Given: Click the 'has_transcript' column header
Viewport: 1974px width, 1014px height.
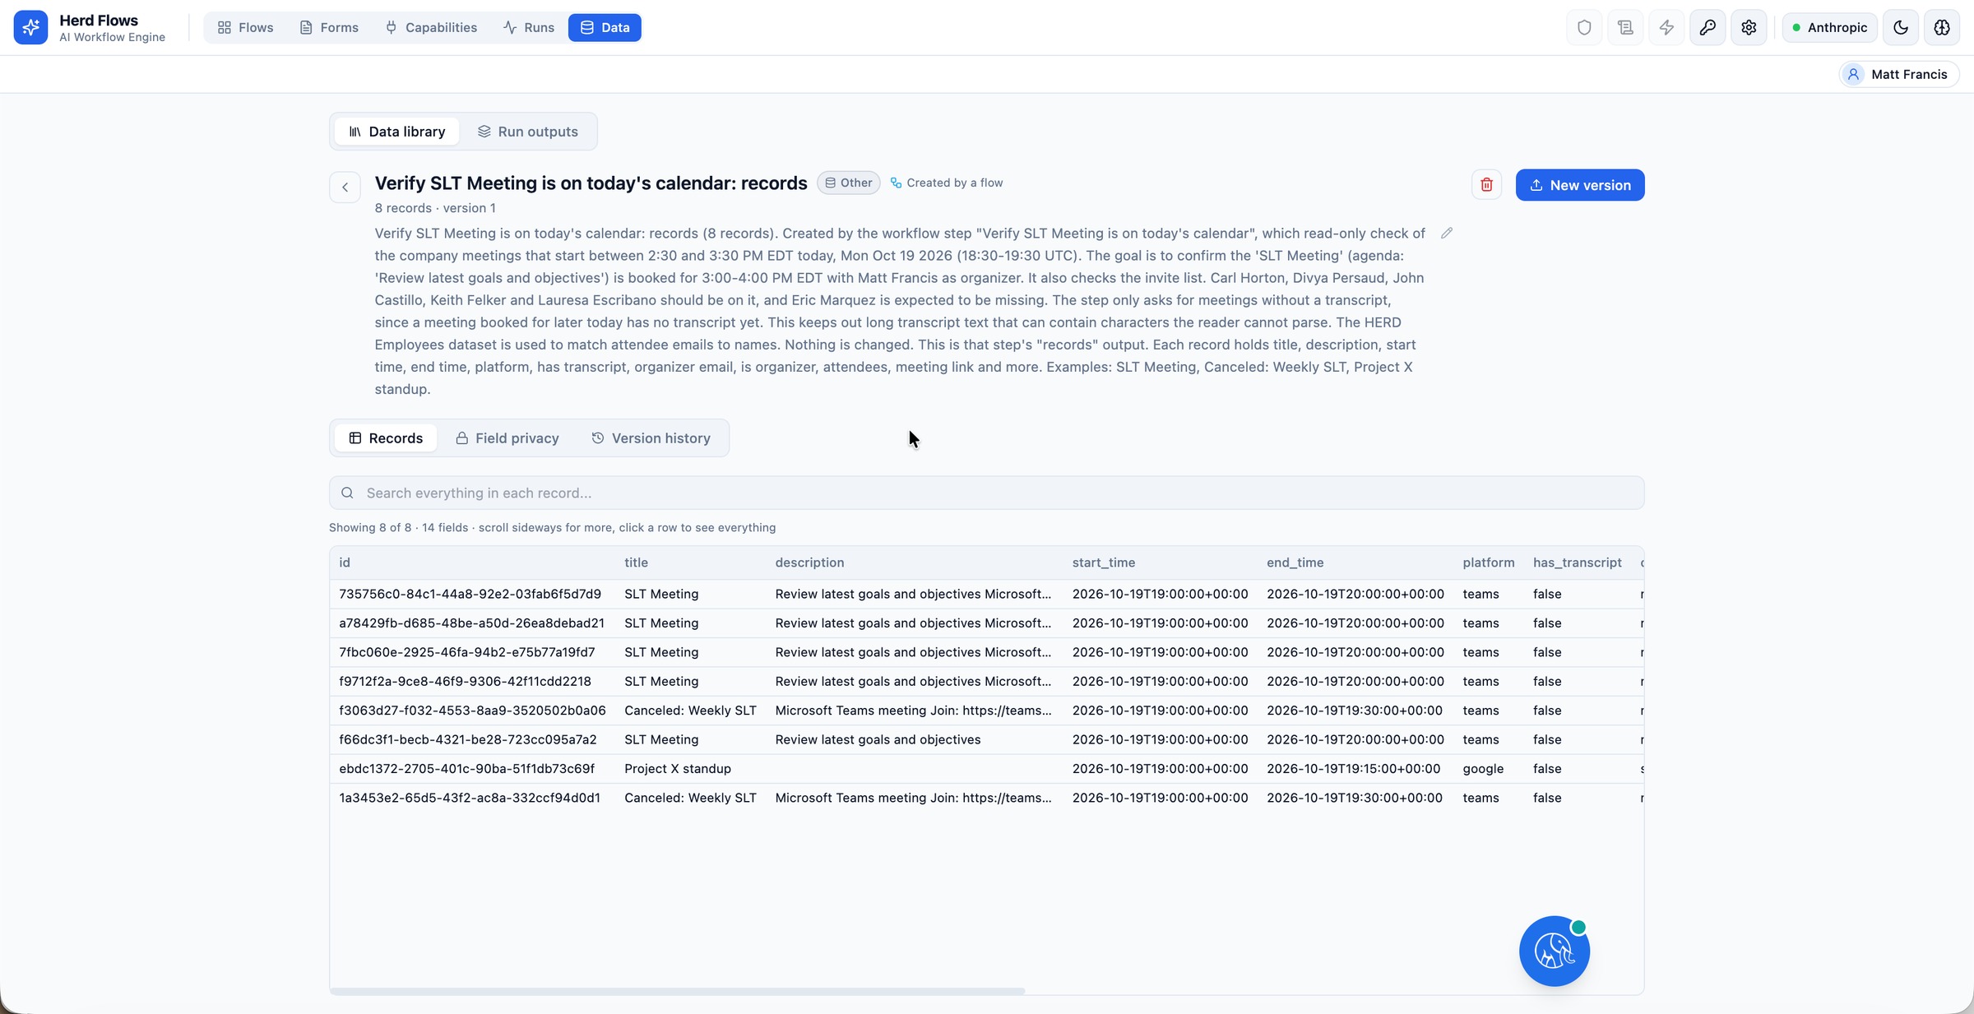Looking at the screenshot, I should pos(1577,563).
